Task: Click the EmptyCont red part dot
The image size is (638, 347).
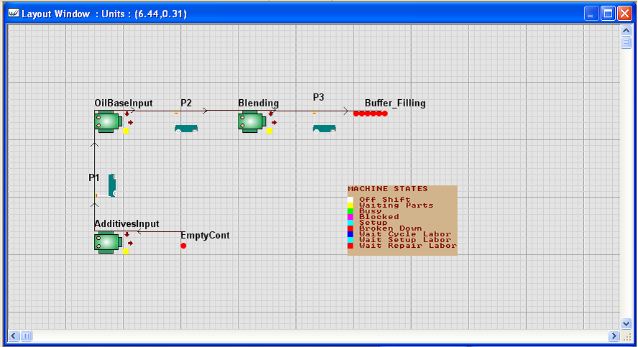Action: (x=183, y=246)
